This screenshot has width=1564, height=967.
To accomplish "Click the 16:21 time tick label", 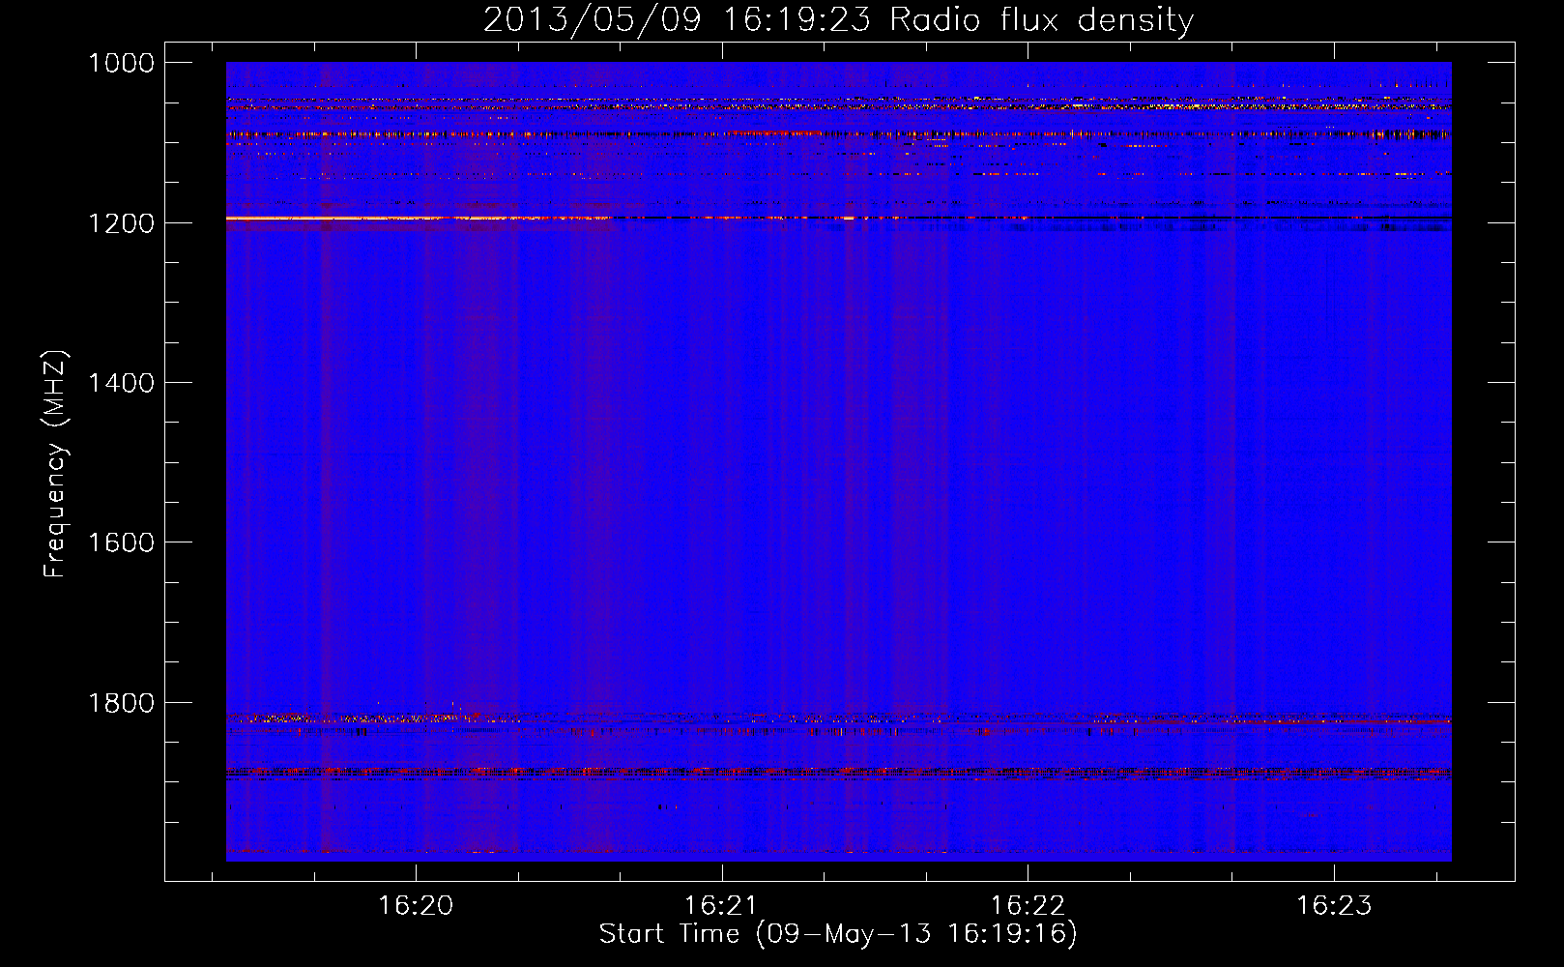I will click(x=721, y=905).
